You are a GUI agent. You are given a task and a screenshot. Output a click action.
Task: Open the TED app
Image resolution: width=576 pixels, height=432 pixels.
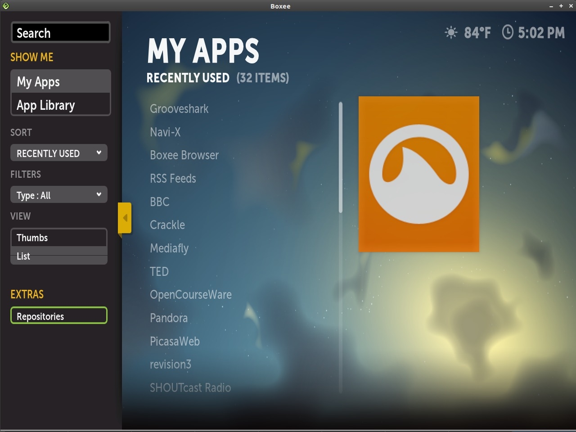(159, 271)
